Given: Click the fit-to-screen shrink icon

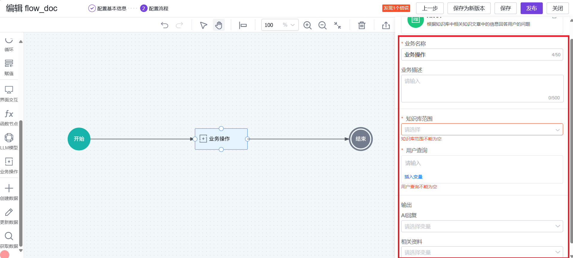Looking at the screenshot, I should pyautogui.click(x=337, y=25).
